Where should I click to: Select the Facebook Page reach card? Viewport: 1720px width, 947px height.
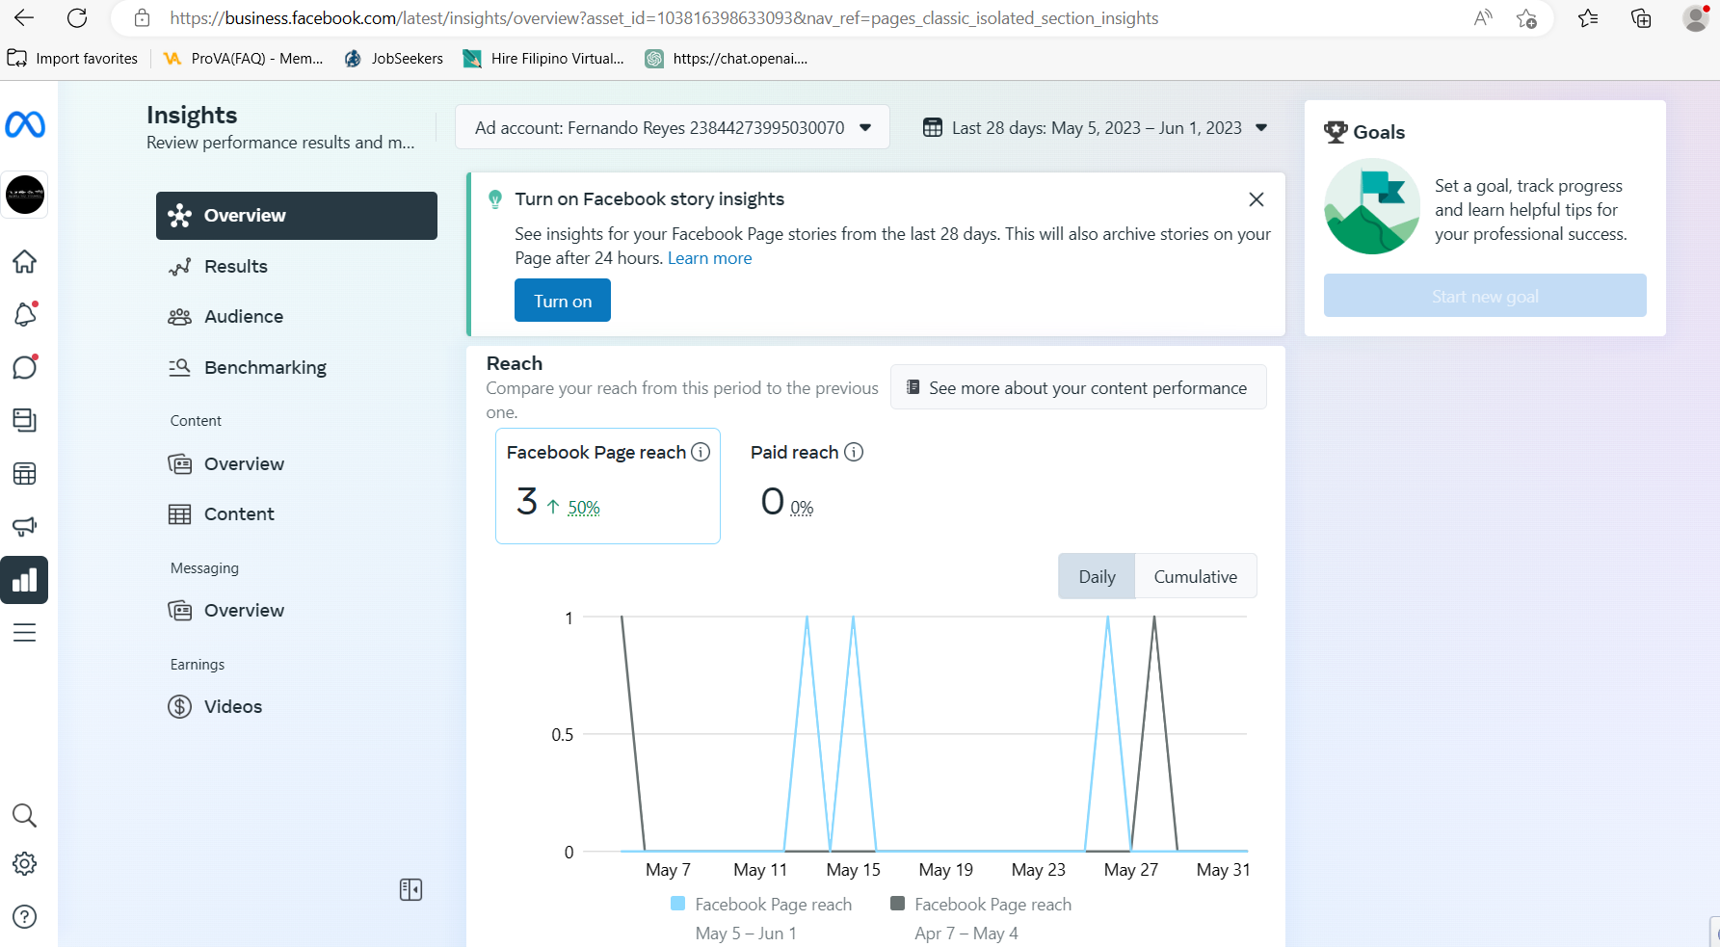[x=608, y=486]
